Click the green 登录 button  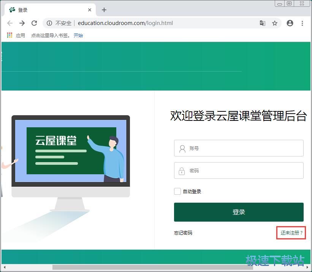pyautogui.click(x=239, y=212)
